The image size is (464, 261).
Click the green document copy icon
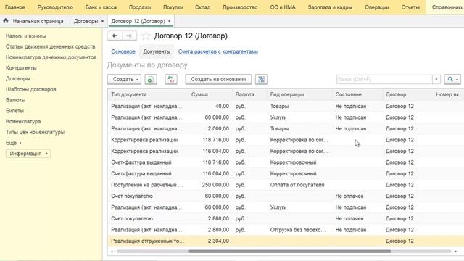[151, 79]
